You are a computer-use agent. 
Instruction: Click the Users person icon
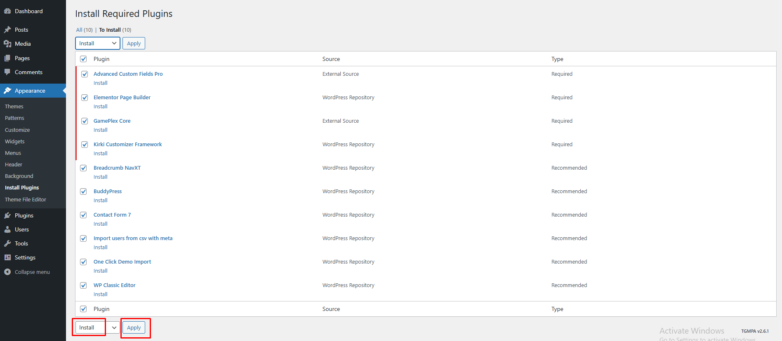pyautogui.click(x=7, y=229)
